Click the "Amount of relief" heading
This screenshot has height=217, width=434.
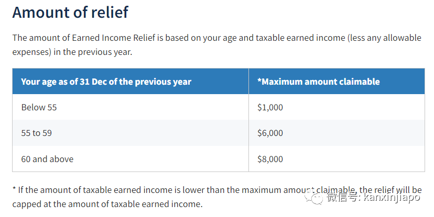pyautogui.click(x=70, y=12)
